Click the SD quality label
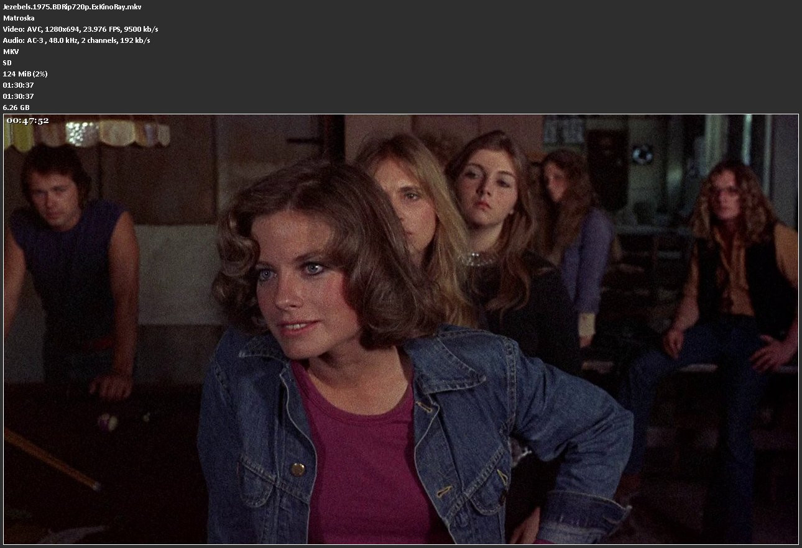 [x=7, y=63]
